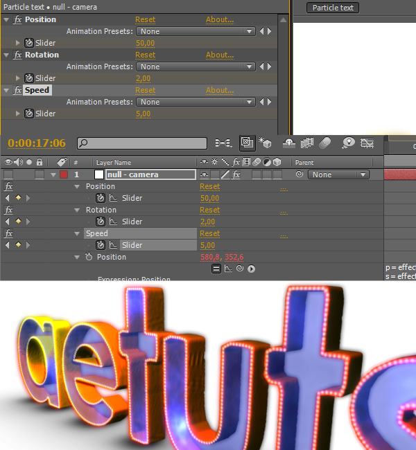Viewport: 416px width, 450px height.
Task: Toggle the shy switch on null - camera layer
Action: 205,174
